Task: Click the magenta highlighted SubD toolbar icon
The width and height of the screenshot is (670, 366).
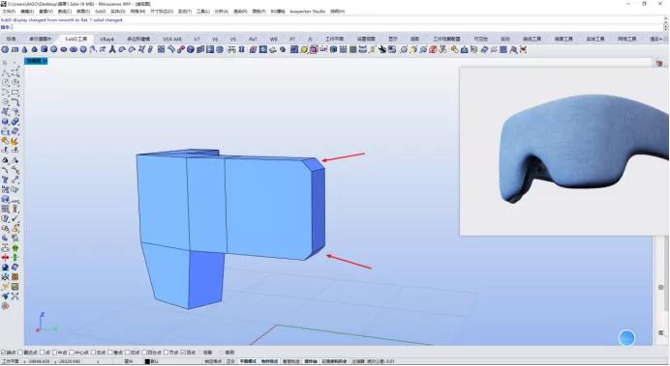Action: (x=314, y=50)
